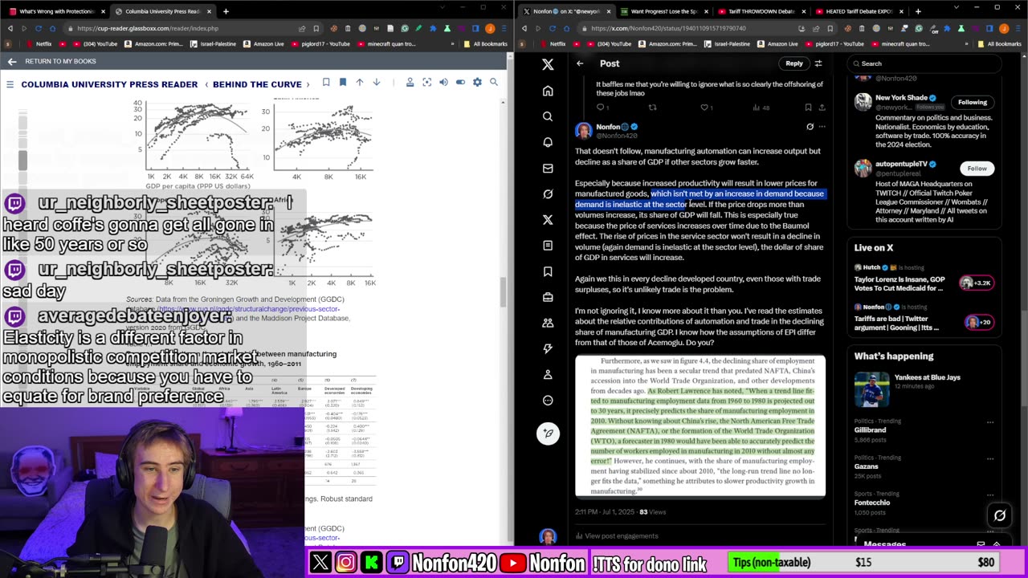Go to previous chapter chevron before Behind the Curve
Viewport: 1028px width, 578px height.
click(x=206, y=83)
